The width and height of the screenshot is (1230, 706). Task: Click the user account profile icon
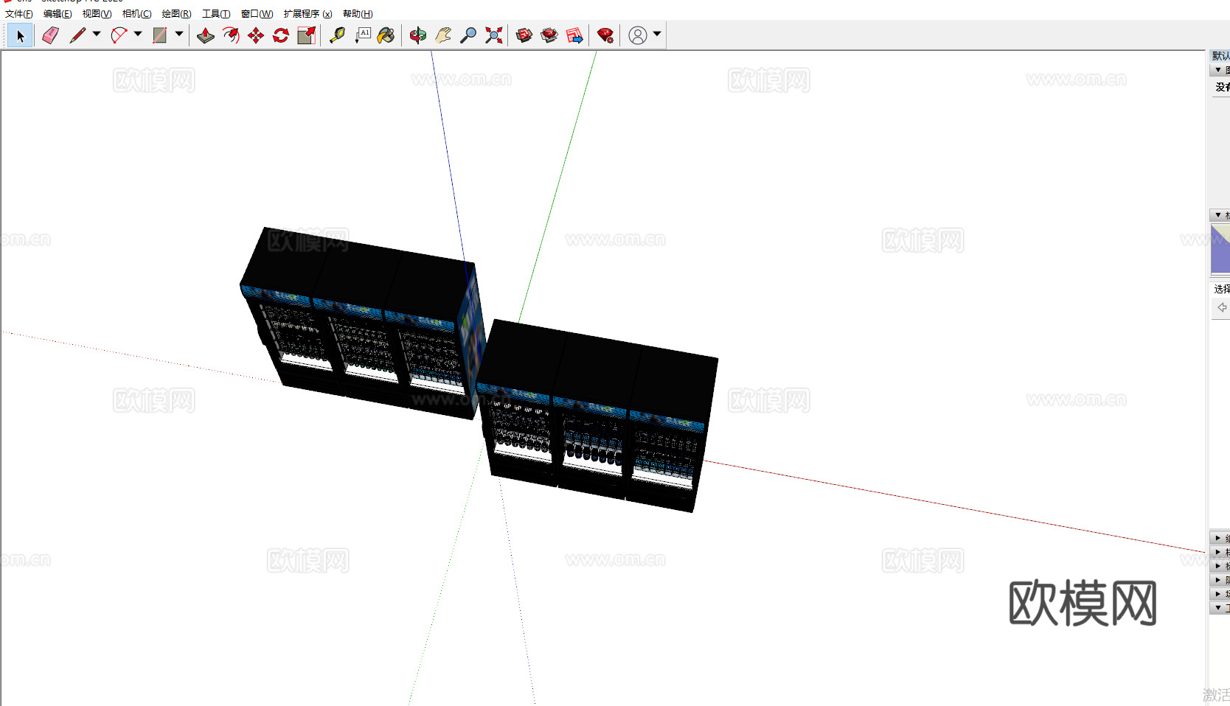(x=638, y=35)
